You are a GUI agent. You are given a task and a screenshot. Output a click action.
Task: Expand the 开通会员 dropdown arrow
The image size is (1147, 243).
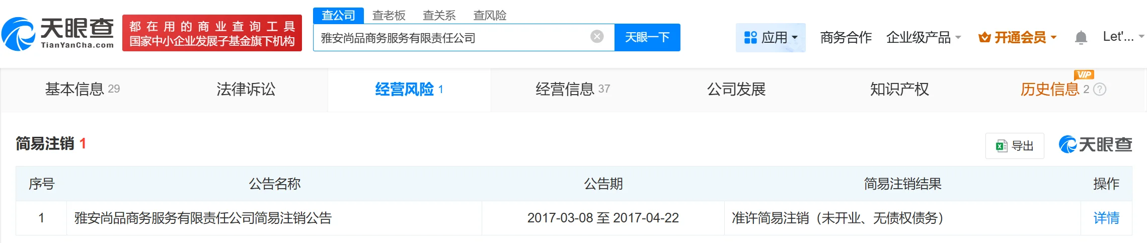pos(1053,38)
